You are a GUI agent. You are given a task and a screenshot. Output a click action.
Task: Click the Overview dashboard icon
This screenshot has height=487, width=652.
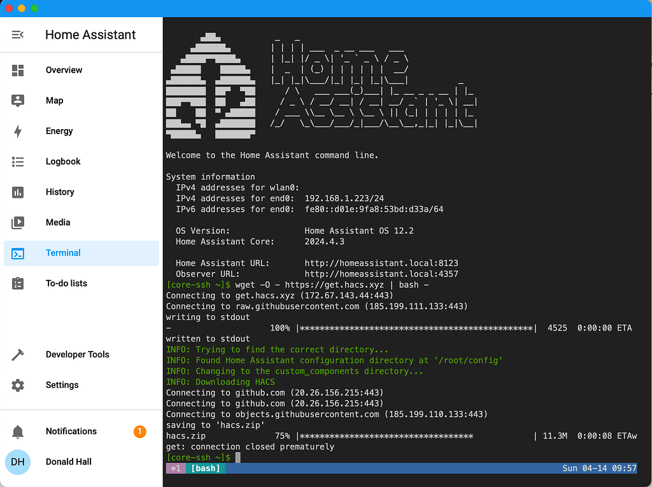click(x=17, y=70)
